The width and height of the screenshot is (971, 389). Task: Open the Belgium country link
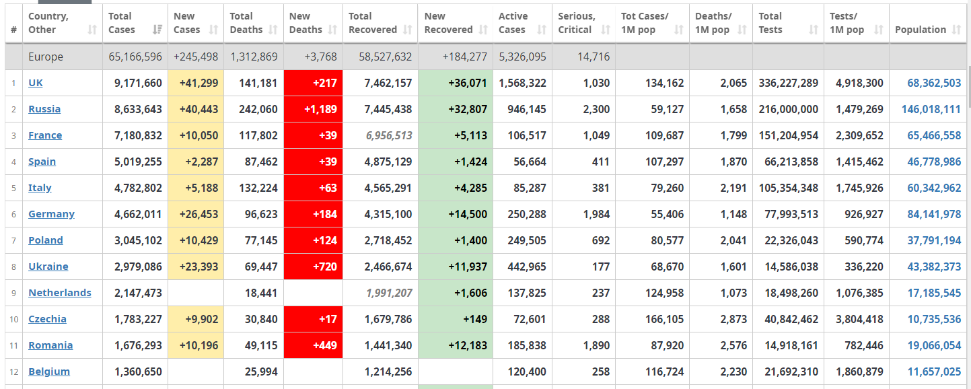tap(49, 372)
